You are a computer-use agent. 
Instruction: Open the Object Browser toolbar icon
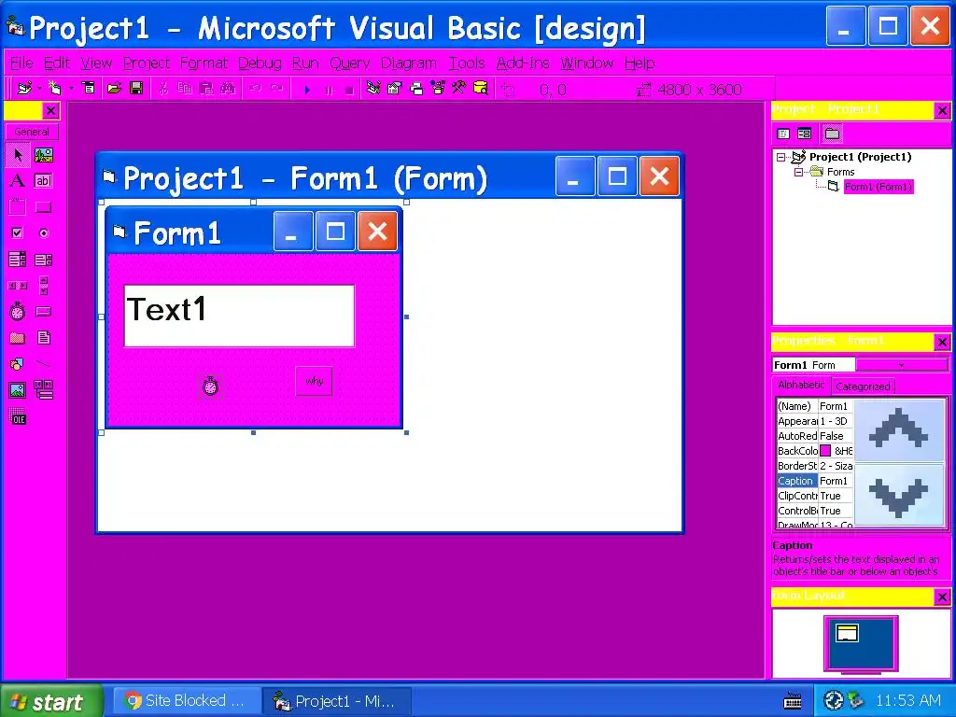(438, 89)
